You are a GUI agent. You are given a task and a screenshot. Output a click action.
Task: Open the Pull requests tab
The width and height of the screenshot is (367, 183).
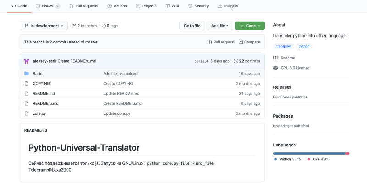tap(84, 6)
